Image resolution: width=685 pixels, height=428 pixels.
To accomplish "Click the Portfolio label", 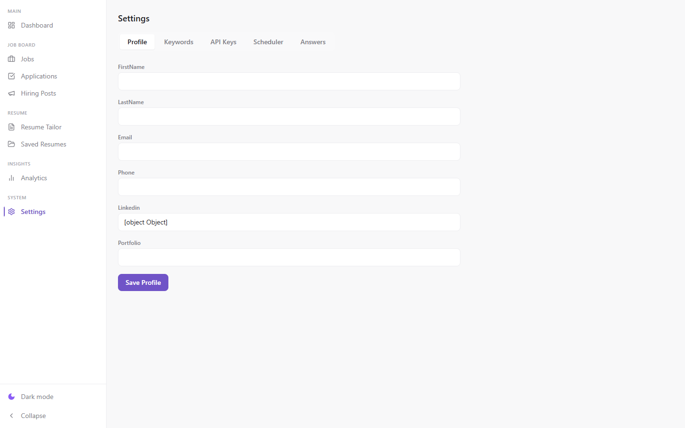I will tap(129, 243).
